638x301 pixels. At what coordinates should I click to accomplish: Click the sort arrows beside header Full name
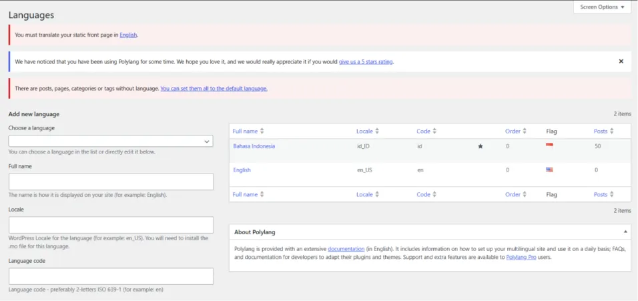pos(262,131)
